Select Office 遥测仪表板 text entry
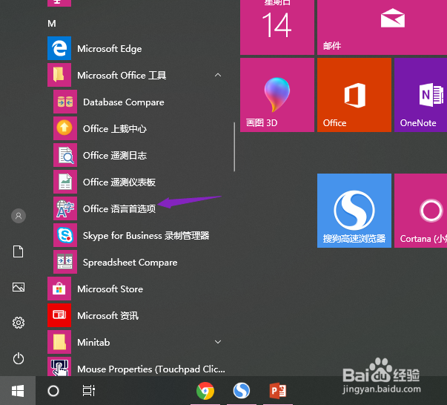Viewport: 447px width, 405px height. point(119,182)
